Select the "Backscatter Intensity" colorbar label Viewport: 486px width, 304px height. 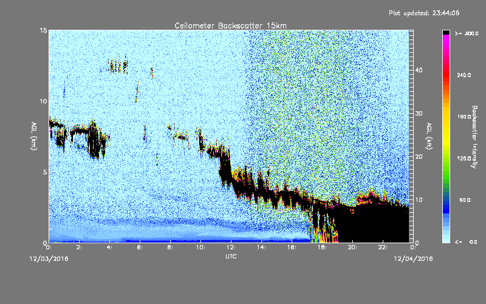click(474, 137)
